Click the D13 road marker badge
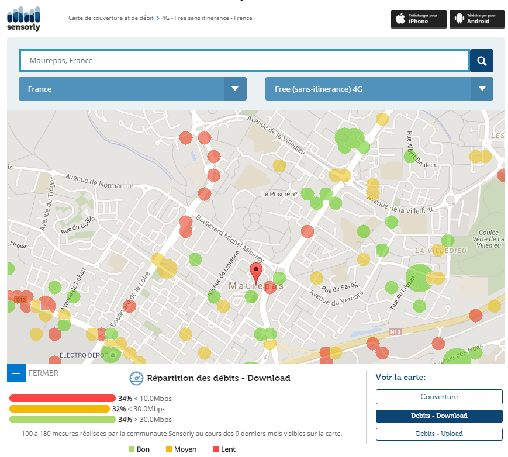The image size is (508, 457). coord(21,300)
